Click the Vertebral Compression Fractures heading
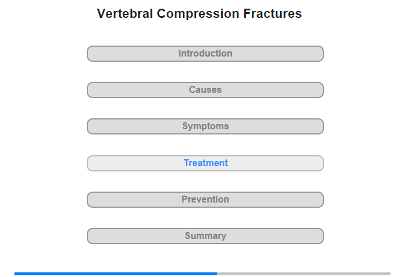This screenshot has height=277, width=405. [x=200, y=13]
